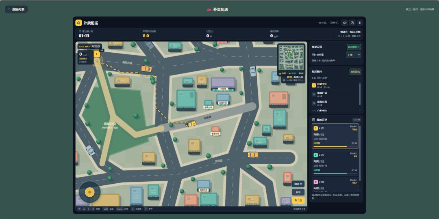Click the yellow delivery scooter on the map
This screenshot has height=219, width=439.
(x=191, y=123)
